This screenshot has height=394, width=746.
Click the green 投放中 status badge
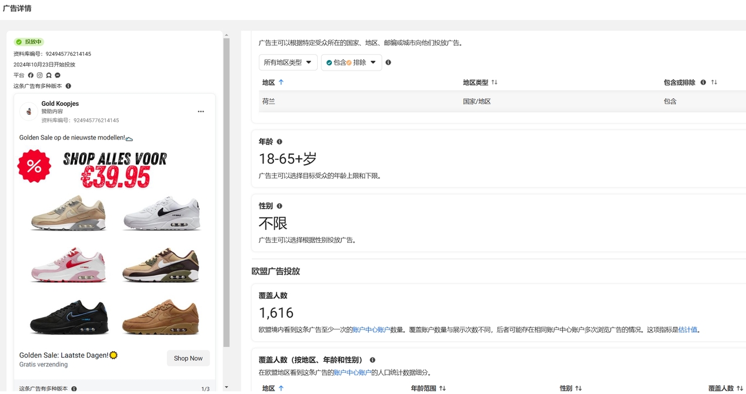[29, 42]
